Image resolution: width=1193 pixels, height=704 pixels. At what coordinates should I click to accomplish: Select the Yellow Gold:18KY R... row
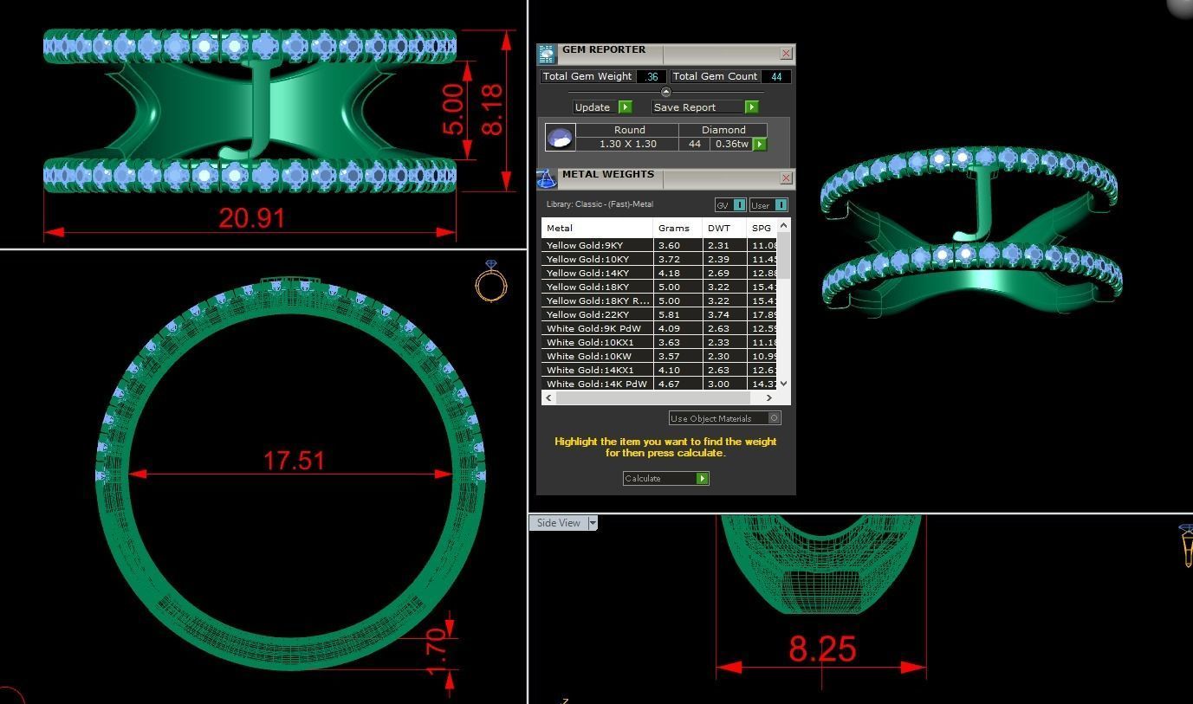[x=659, y=300]
